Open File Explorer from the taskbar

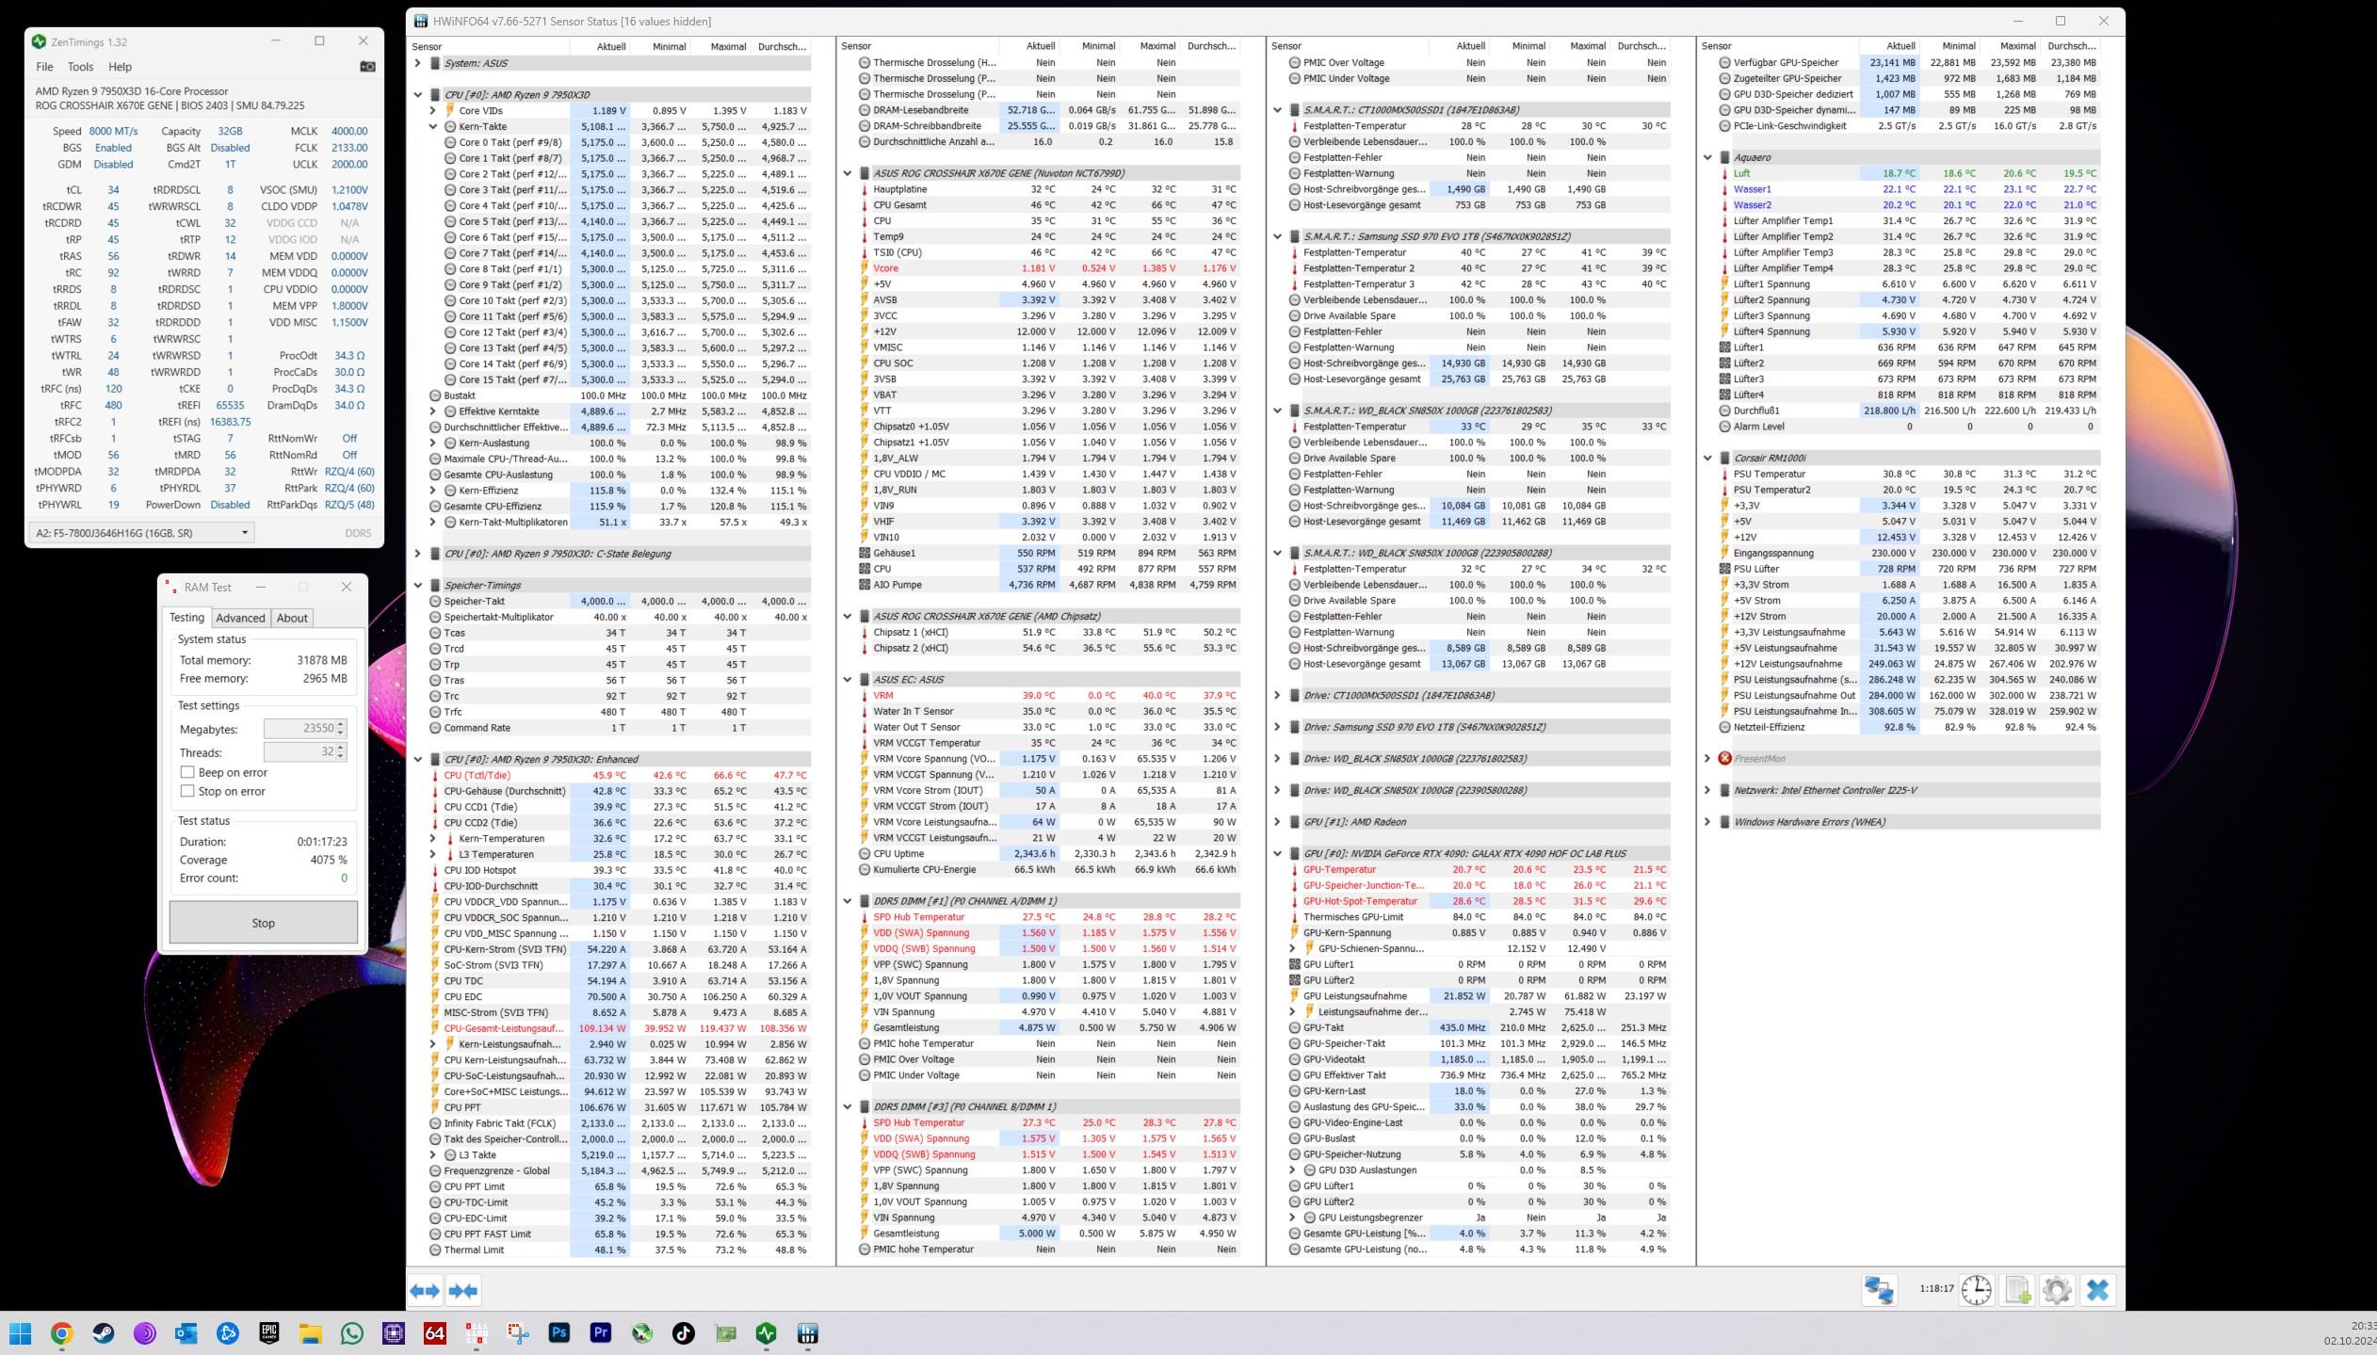[311, 1333]
